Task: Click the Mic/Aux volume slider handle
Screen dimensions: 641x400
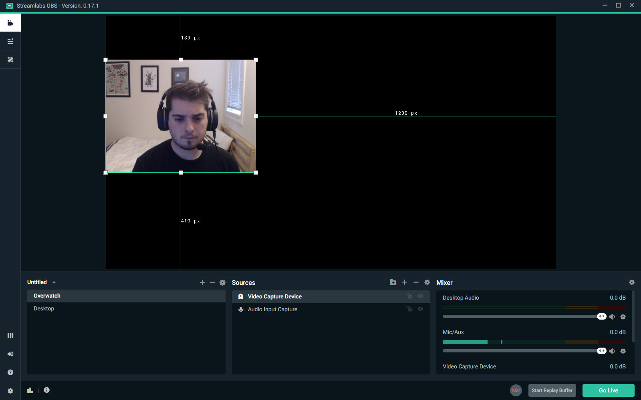Action: (601, 351)
